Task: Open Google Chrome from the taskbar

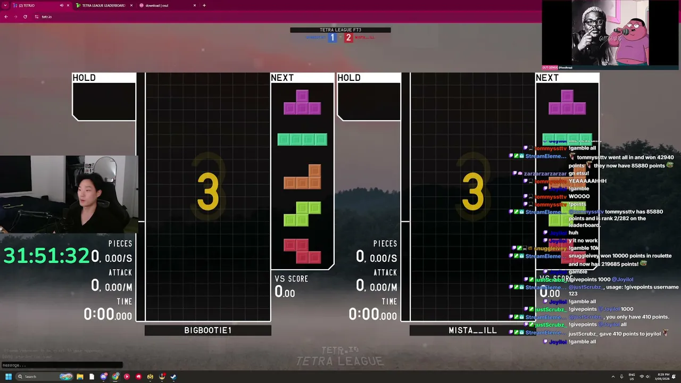Action: coord(115,377)
